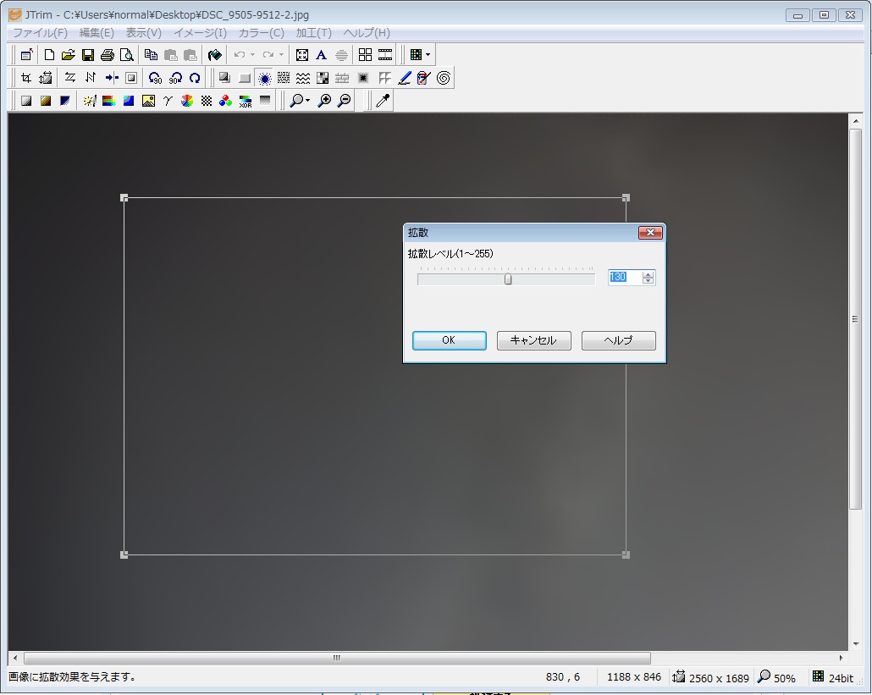This screenshot has width=872, height=695.
Task: Toggle the diffusion effect toolbar button
Action: click(x=265, y=78)
